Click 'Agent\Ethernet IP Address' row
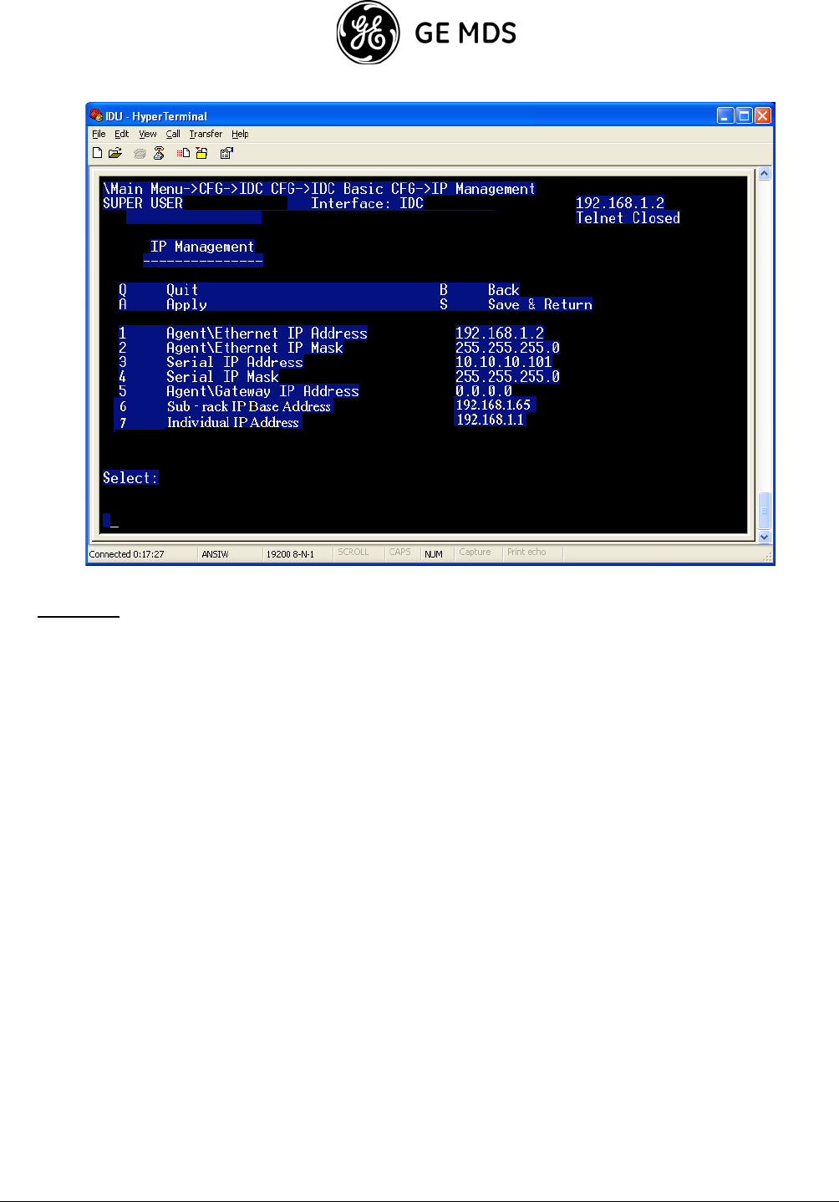 pos(267,334)
